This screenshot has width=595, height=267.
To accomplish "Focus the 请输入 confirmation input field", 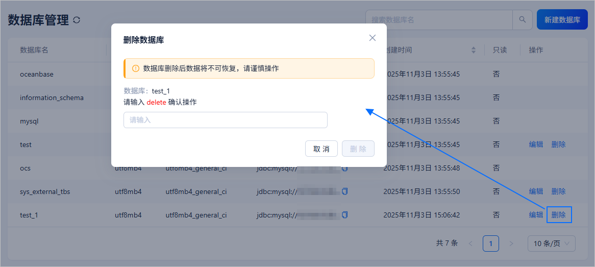I will pyautogui.click(x=225, y=120).
